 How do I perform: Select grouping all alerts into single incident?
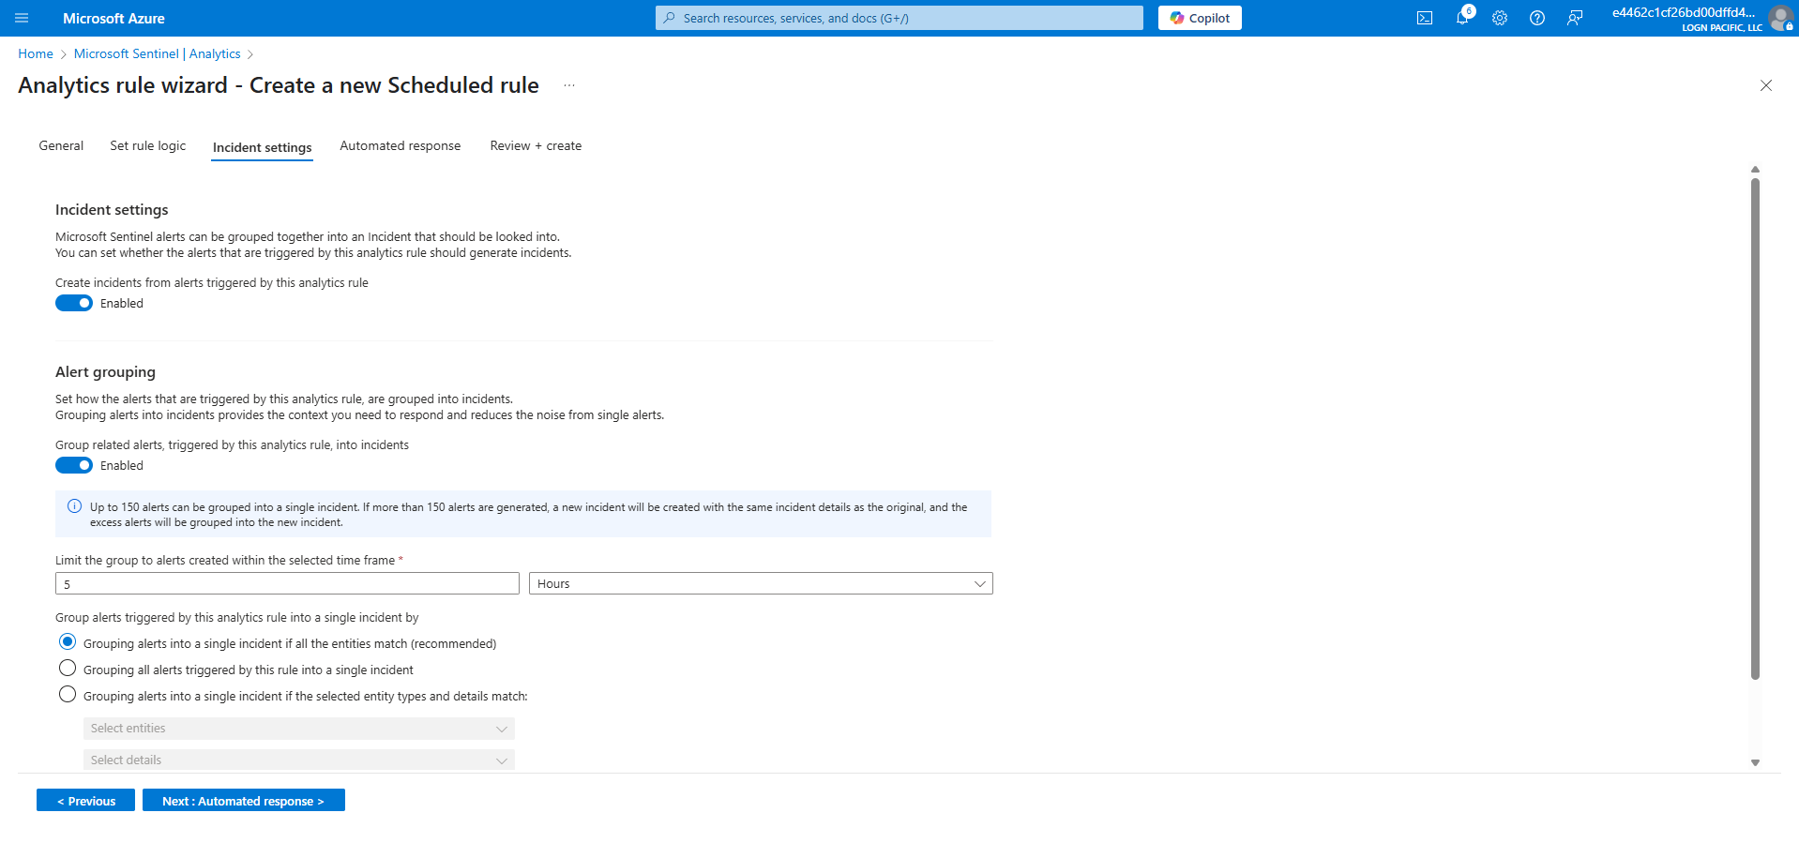pyautogui.click(x=68, y=669)
